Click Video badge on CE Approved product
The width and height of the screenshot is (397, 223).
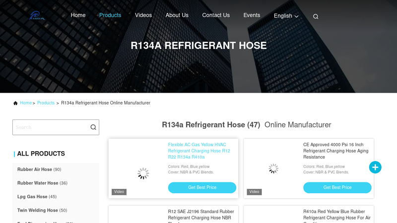(x=254, y=192)
